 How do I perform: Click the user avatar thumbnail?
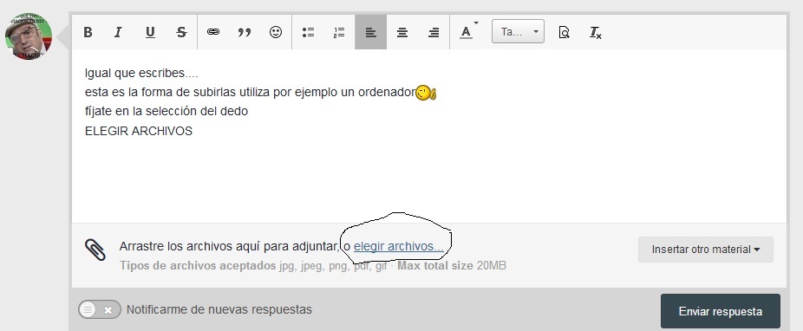[x=29, y=36]
